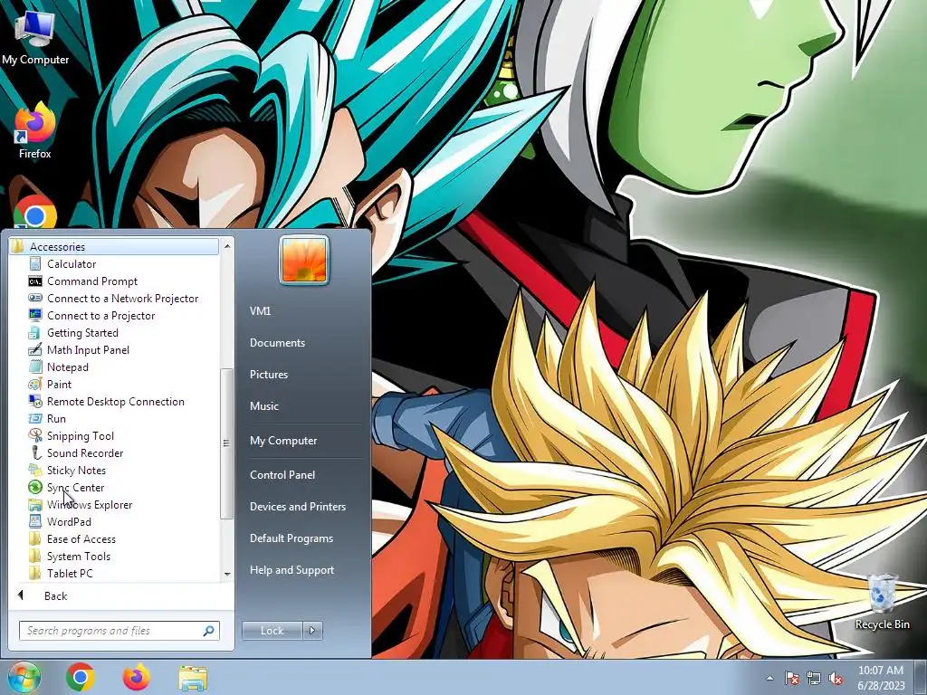Select the Chrome desktop icon
The width and height of the screenshot is (927, 695).
[x=35, y=211]
